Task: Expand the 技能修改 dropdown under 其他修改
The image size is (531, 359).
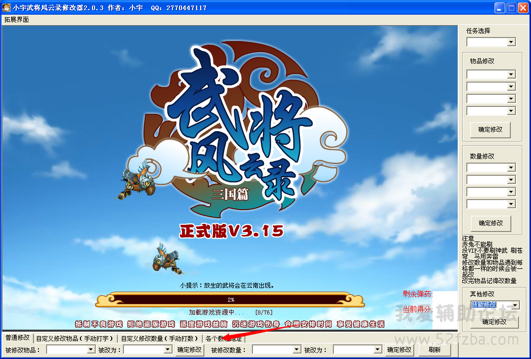Action: coord(515,305)
